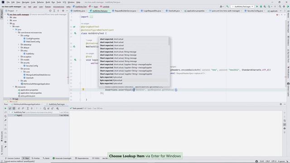Collapse all icon in Project panel header

(58, 11)
